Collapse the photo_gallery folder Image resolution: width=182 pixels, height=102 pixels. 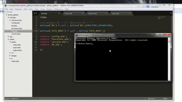(x=7, y=15)
